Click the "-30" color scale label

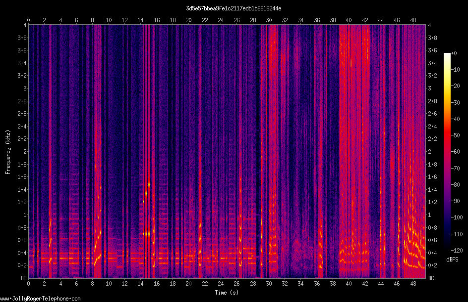pyautogui.click(x=455, y=103)
